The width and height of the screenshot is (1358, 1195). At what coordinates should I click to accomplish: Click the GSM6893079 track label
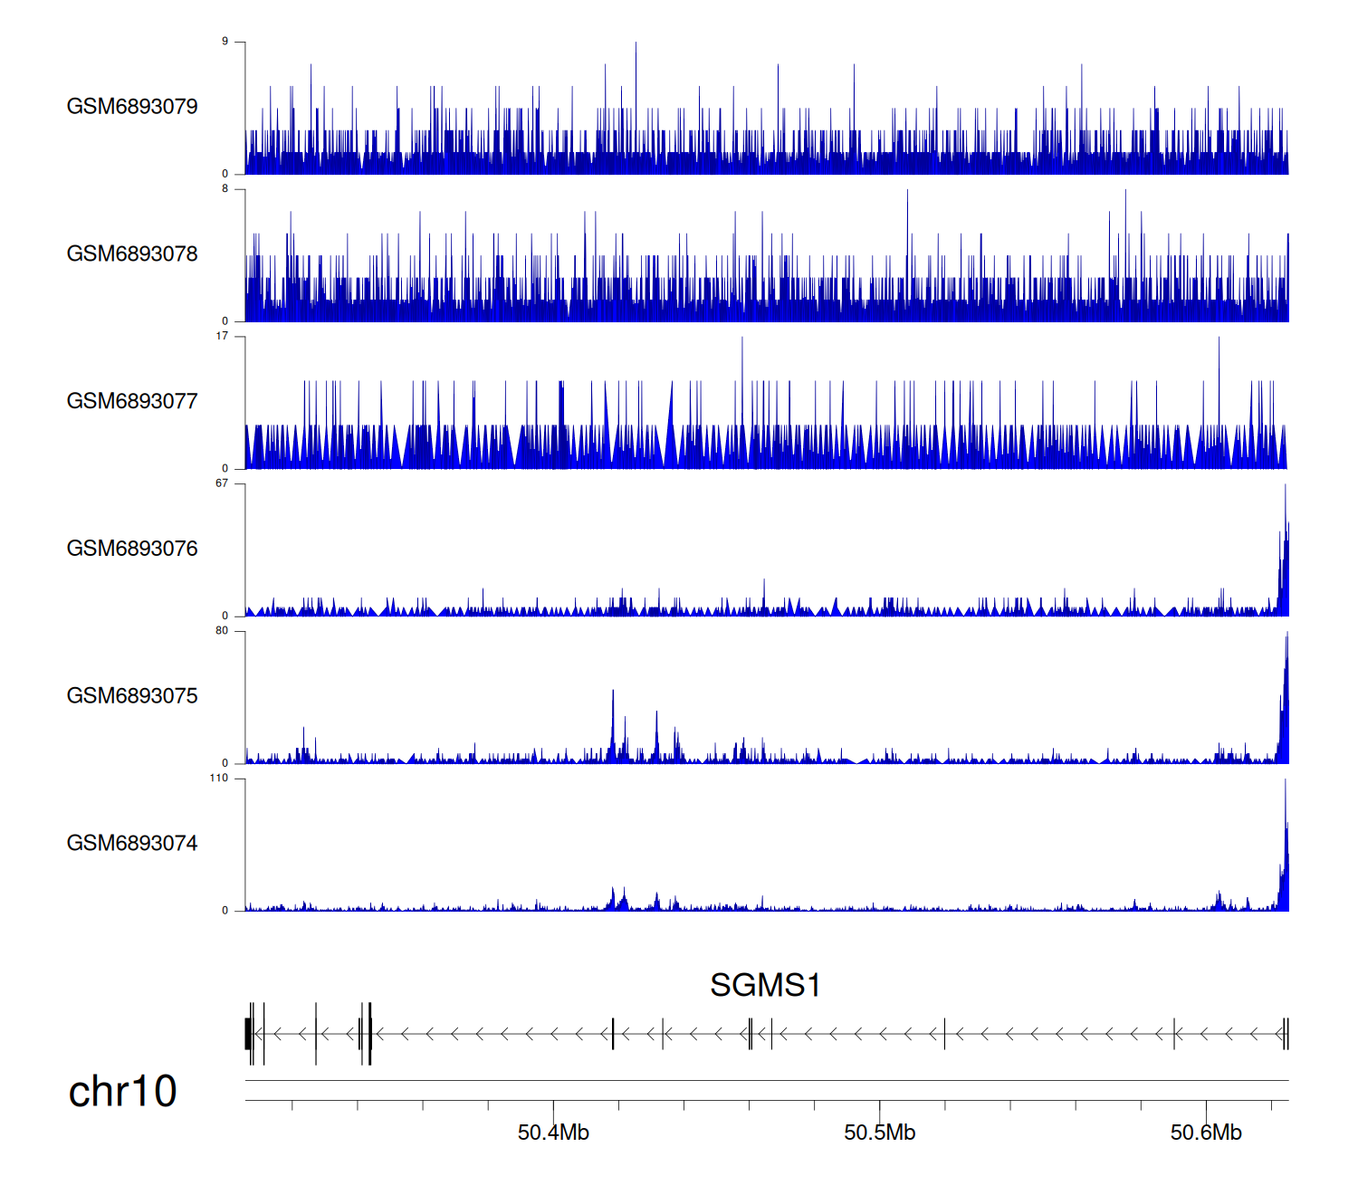coord(132,107)
